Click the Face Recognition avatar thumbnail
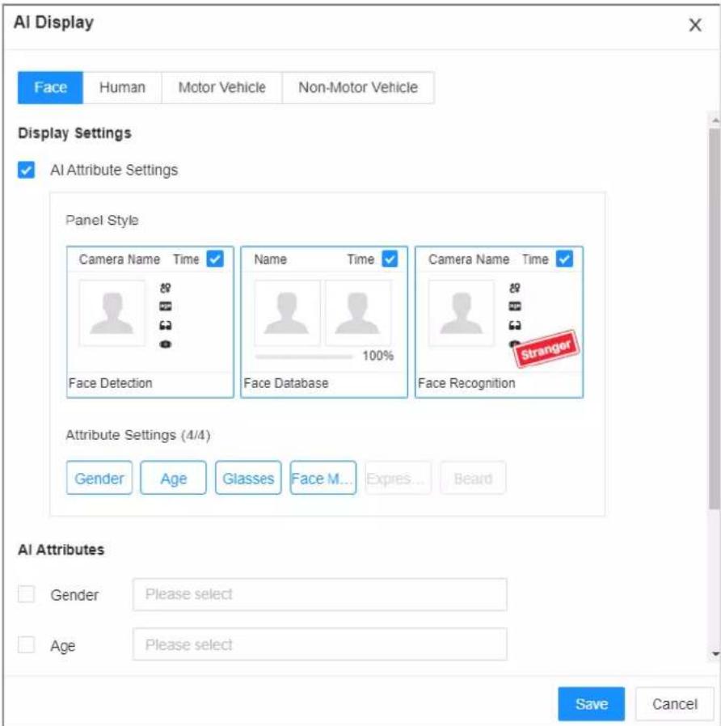This screenshot has height=726, width=721. [x=462, y=313]
